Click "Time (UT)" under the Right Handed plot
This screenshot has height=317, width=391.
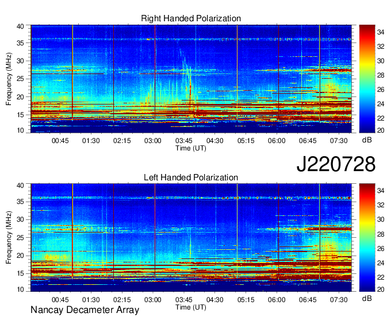click(x=191, y=148)
